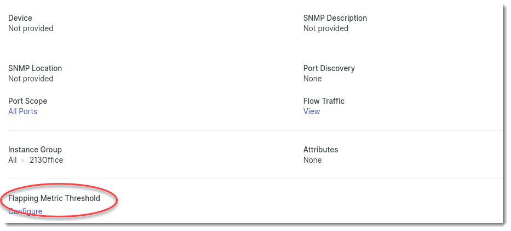Viewport: 511px width, 231px height.
Task: Click the Port Discovery label
Action: [329, 68]
